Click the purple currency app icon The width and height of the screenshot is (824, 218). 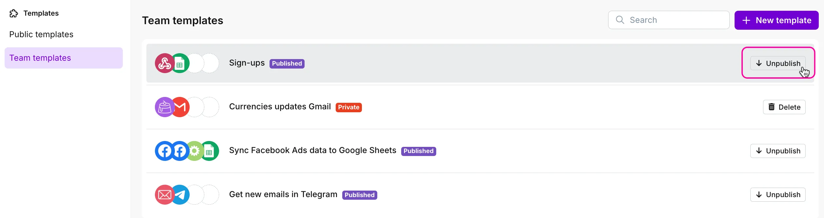click(164, 107)
